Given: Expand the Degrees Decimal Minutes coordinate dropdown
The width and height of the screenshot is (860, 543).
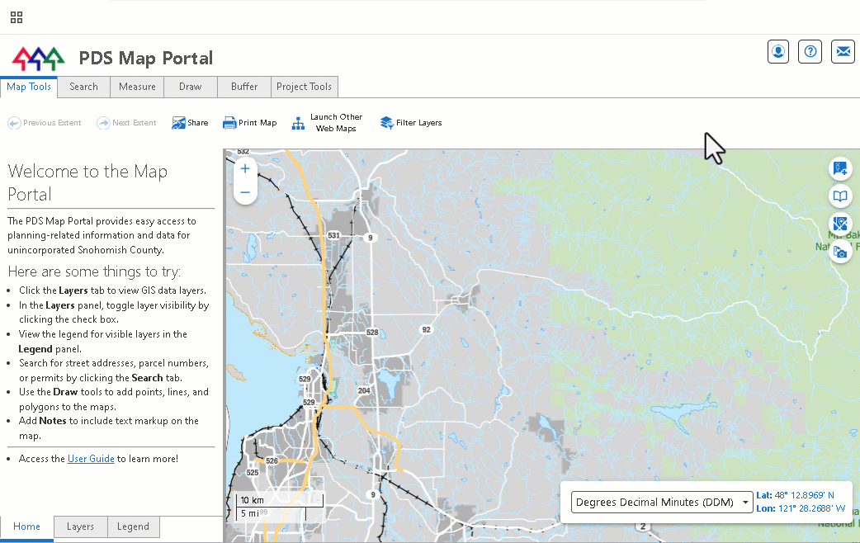Looking at the screenshot, I should pyautogui.click(x=661, y=503).
